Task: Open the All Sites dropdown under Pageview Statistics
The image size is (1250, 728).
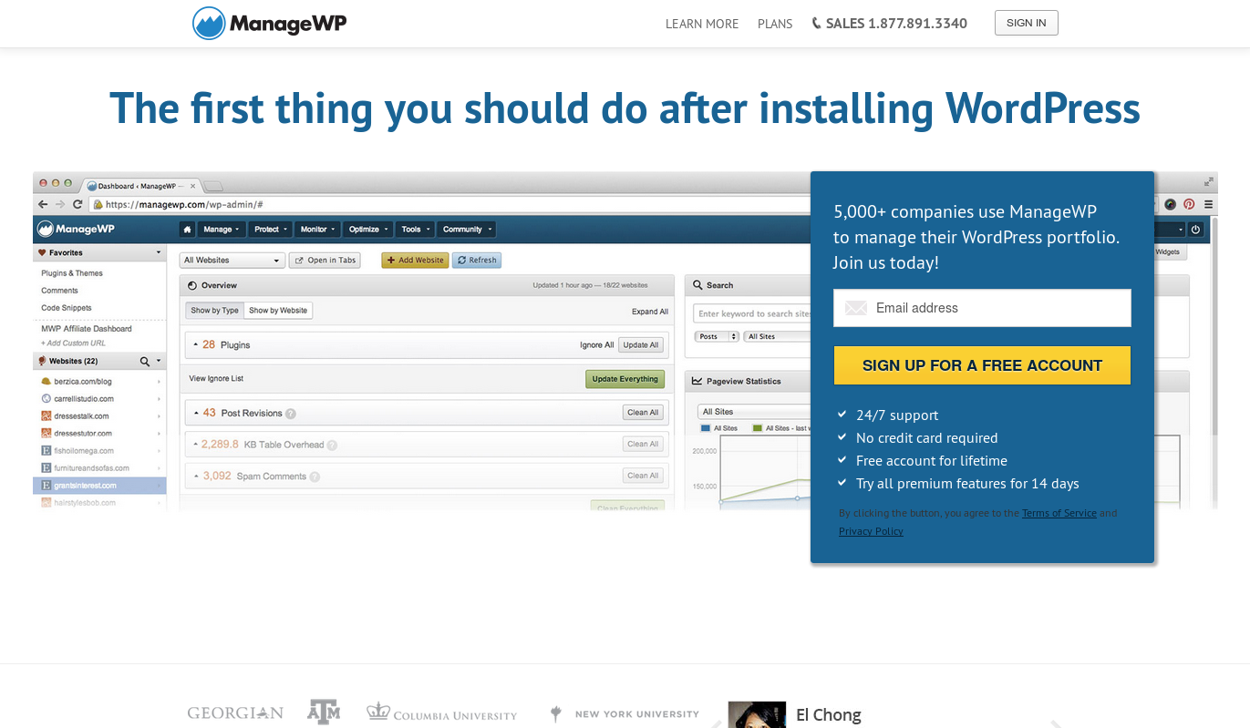Action: [x=753, y=412]
